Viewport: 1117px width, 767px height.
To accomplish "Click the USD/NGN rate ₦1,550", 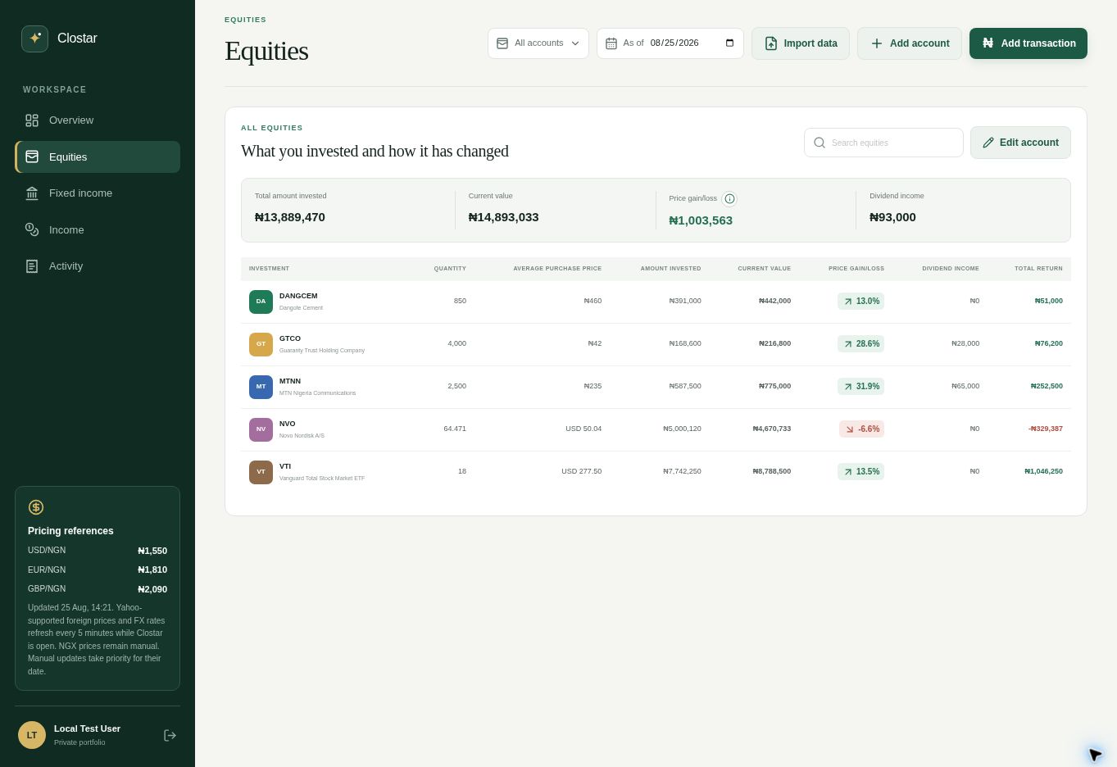I will (x=152, y=551).
